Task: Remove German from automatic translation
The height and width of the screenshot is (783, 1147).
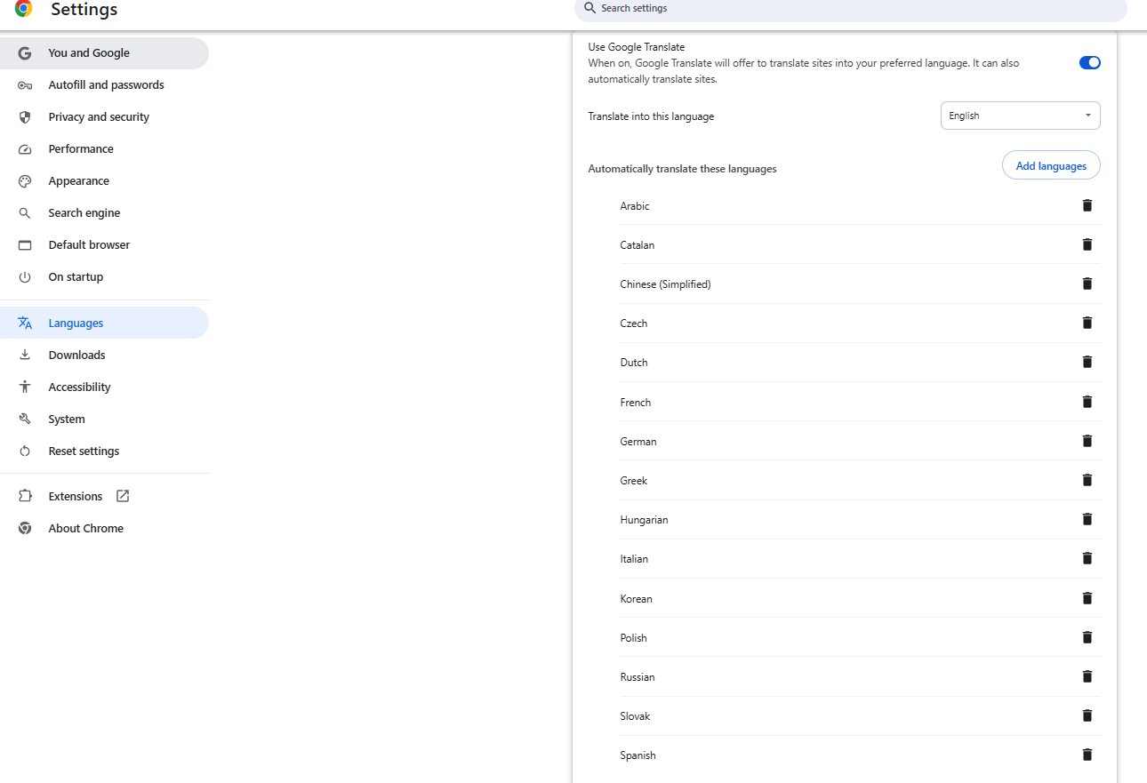Action: coord(1087,441)
